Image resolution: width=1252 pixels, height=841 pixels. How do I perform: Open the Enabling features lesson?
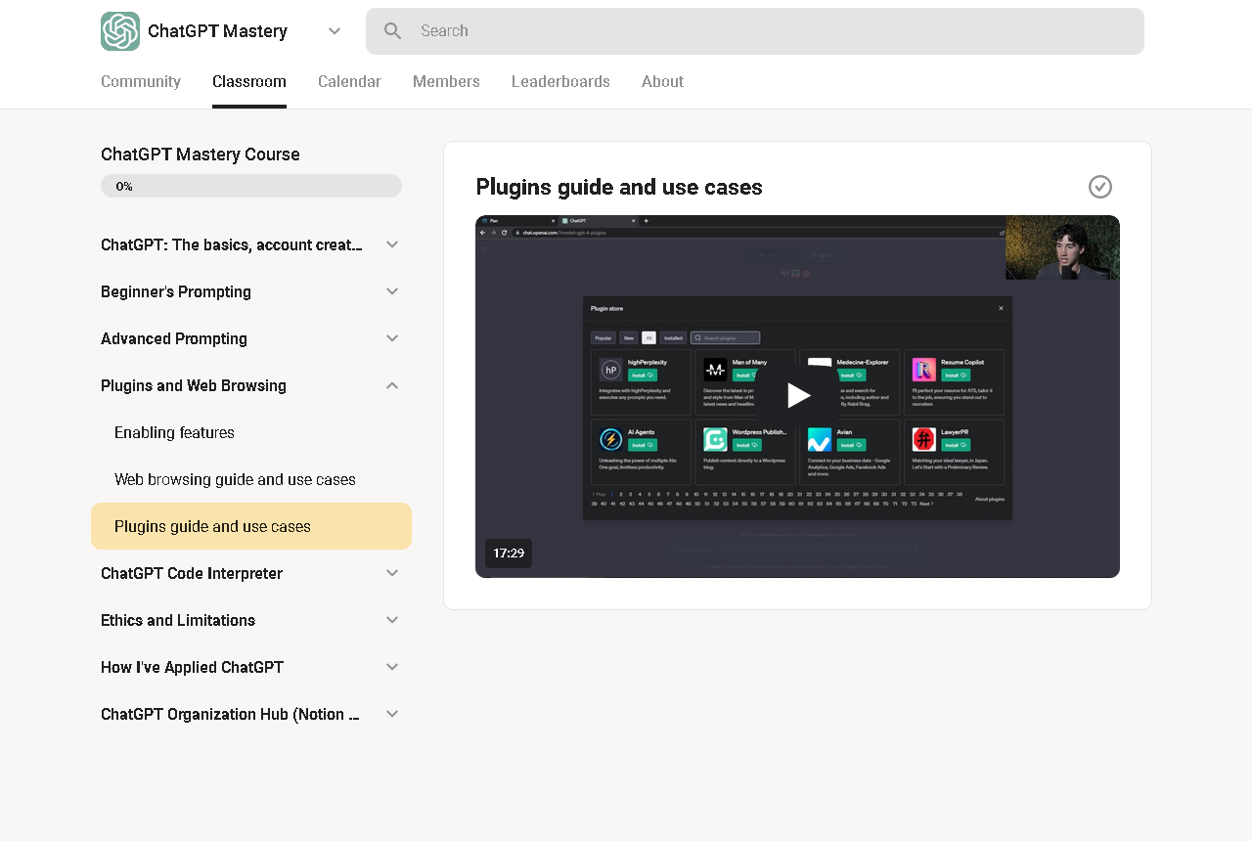pos(251,432)
